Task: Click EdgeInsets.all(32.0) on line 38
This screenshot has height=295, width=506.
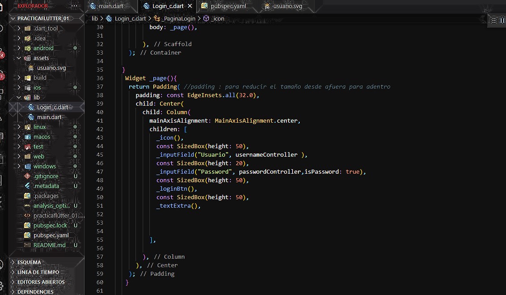Action: [221, 95]
